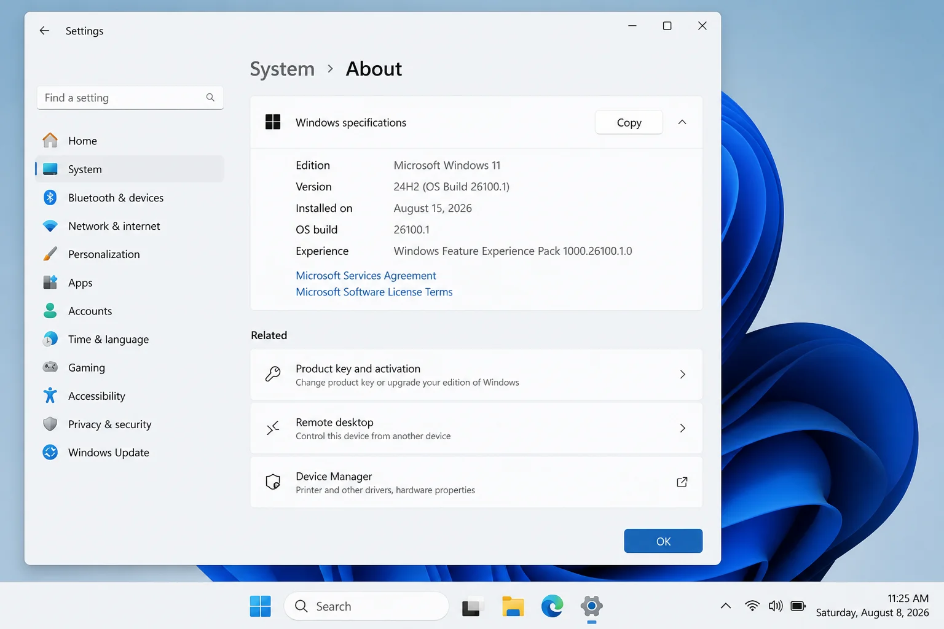Viewport: 944px width, 629px height.
Task: Click the Accessibility figure icon
Action: [x=50, y=396]
